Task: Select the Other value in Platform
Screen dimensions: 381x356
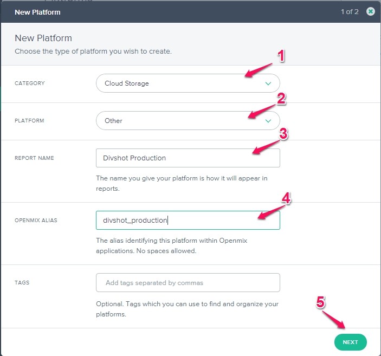Action: pyautogui.click(x=114, y=121)
